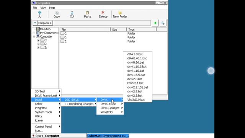Run dxvk0.96.bat
This screenshot has height=138, width=245.
[x=138, y=62]
